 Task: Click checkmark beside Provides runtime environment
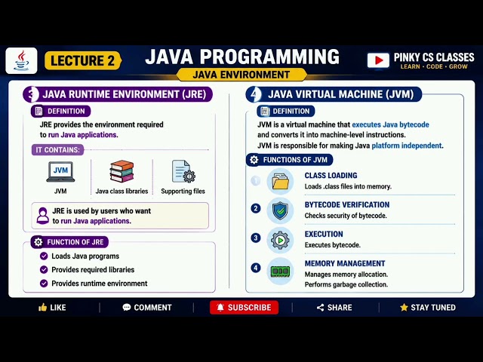tap(44, 284)
